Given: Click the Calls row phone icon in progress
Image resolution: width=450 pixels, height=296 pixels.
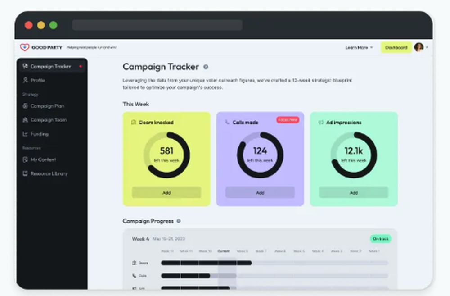Looking at the screenshot, I should click(134, 276).
